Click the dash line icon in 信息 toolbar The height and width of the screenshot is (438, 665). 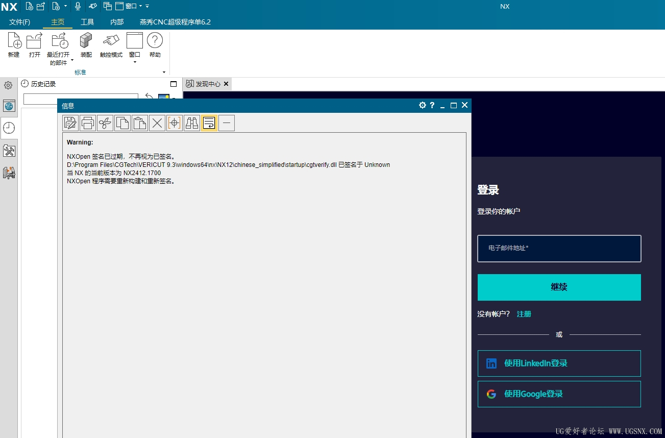[x=227, y=123]
